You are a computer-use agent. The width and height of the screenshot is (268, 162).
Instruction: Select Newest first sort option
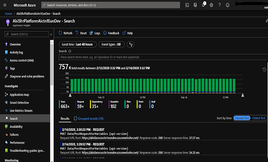pos(242,118)
